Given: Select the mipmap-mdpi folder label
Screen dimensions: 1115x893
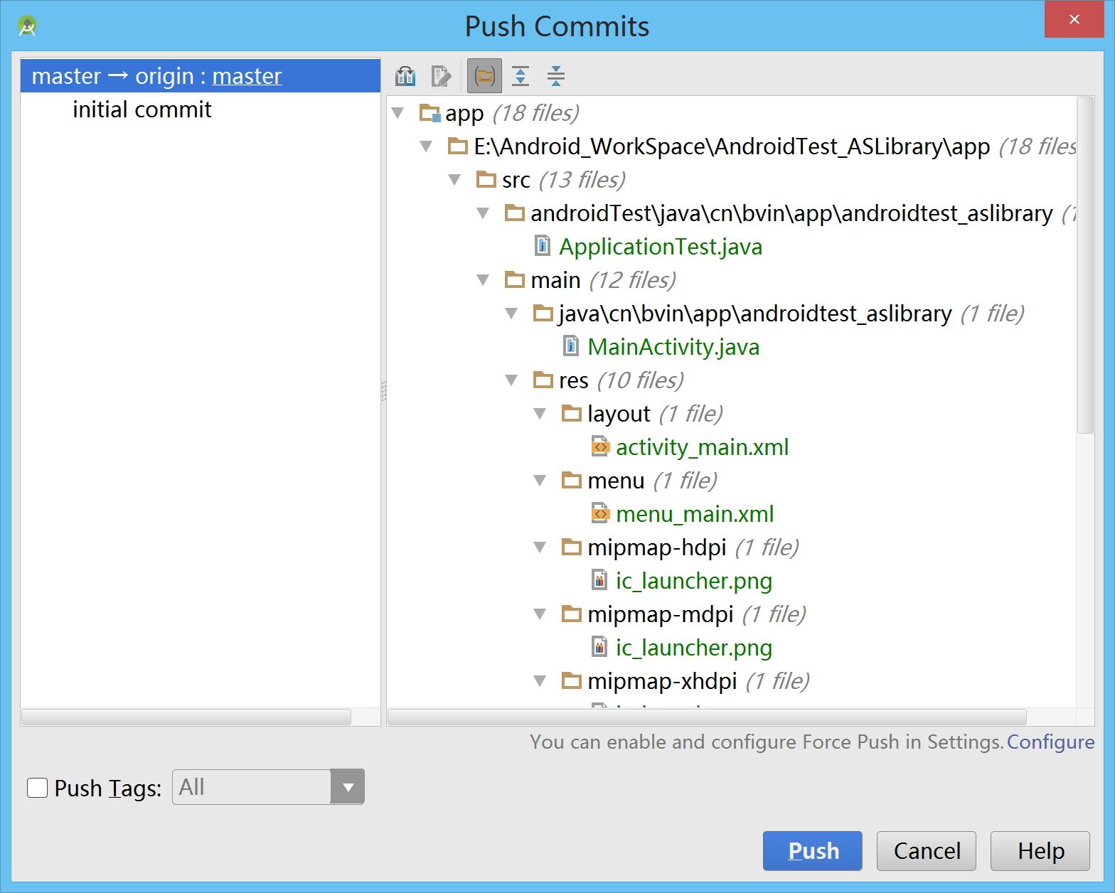Looking at the screenshot, I should coord(661,614).
